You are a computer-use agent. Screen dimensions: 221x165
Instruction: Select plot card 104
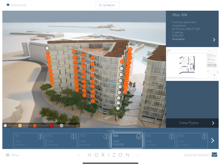[x=127, y=141]
